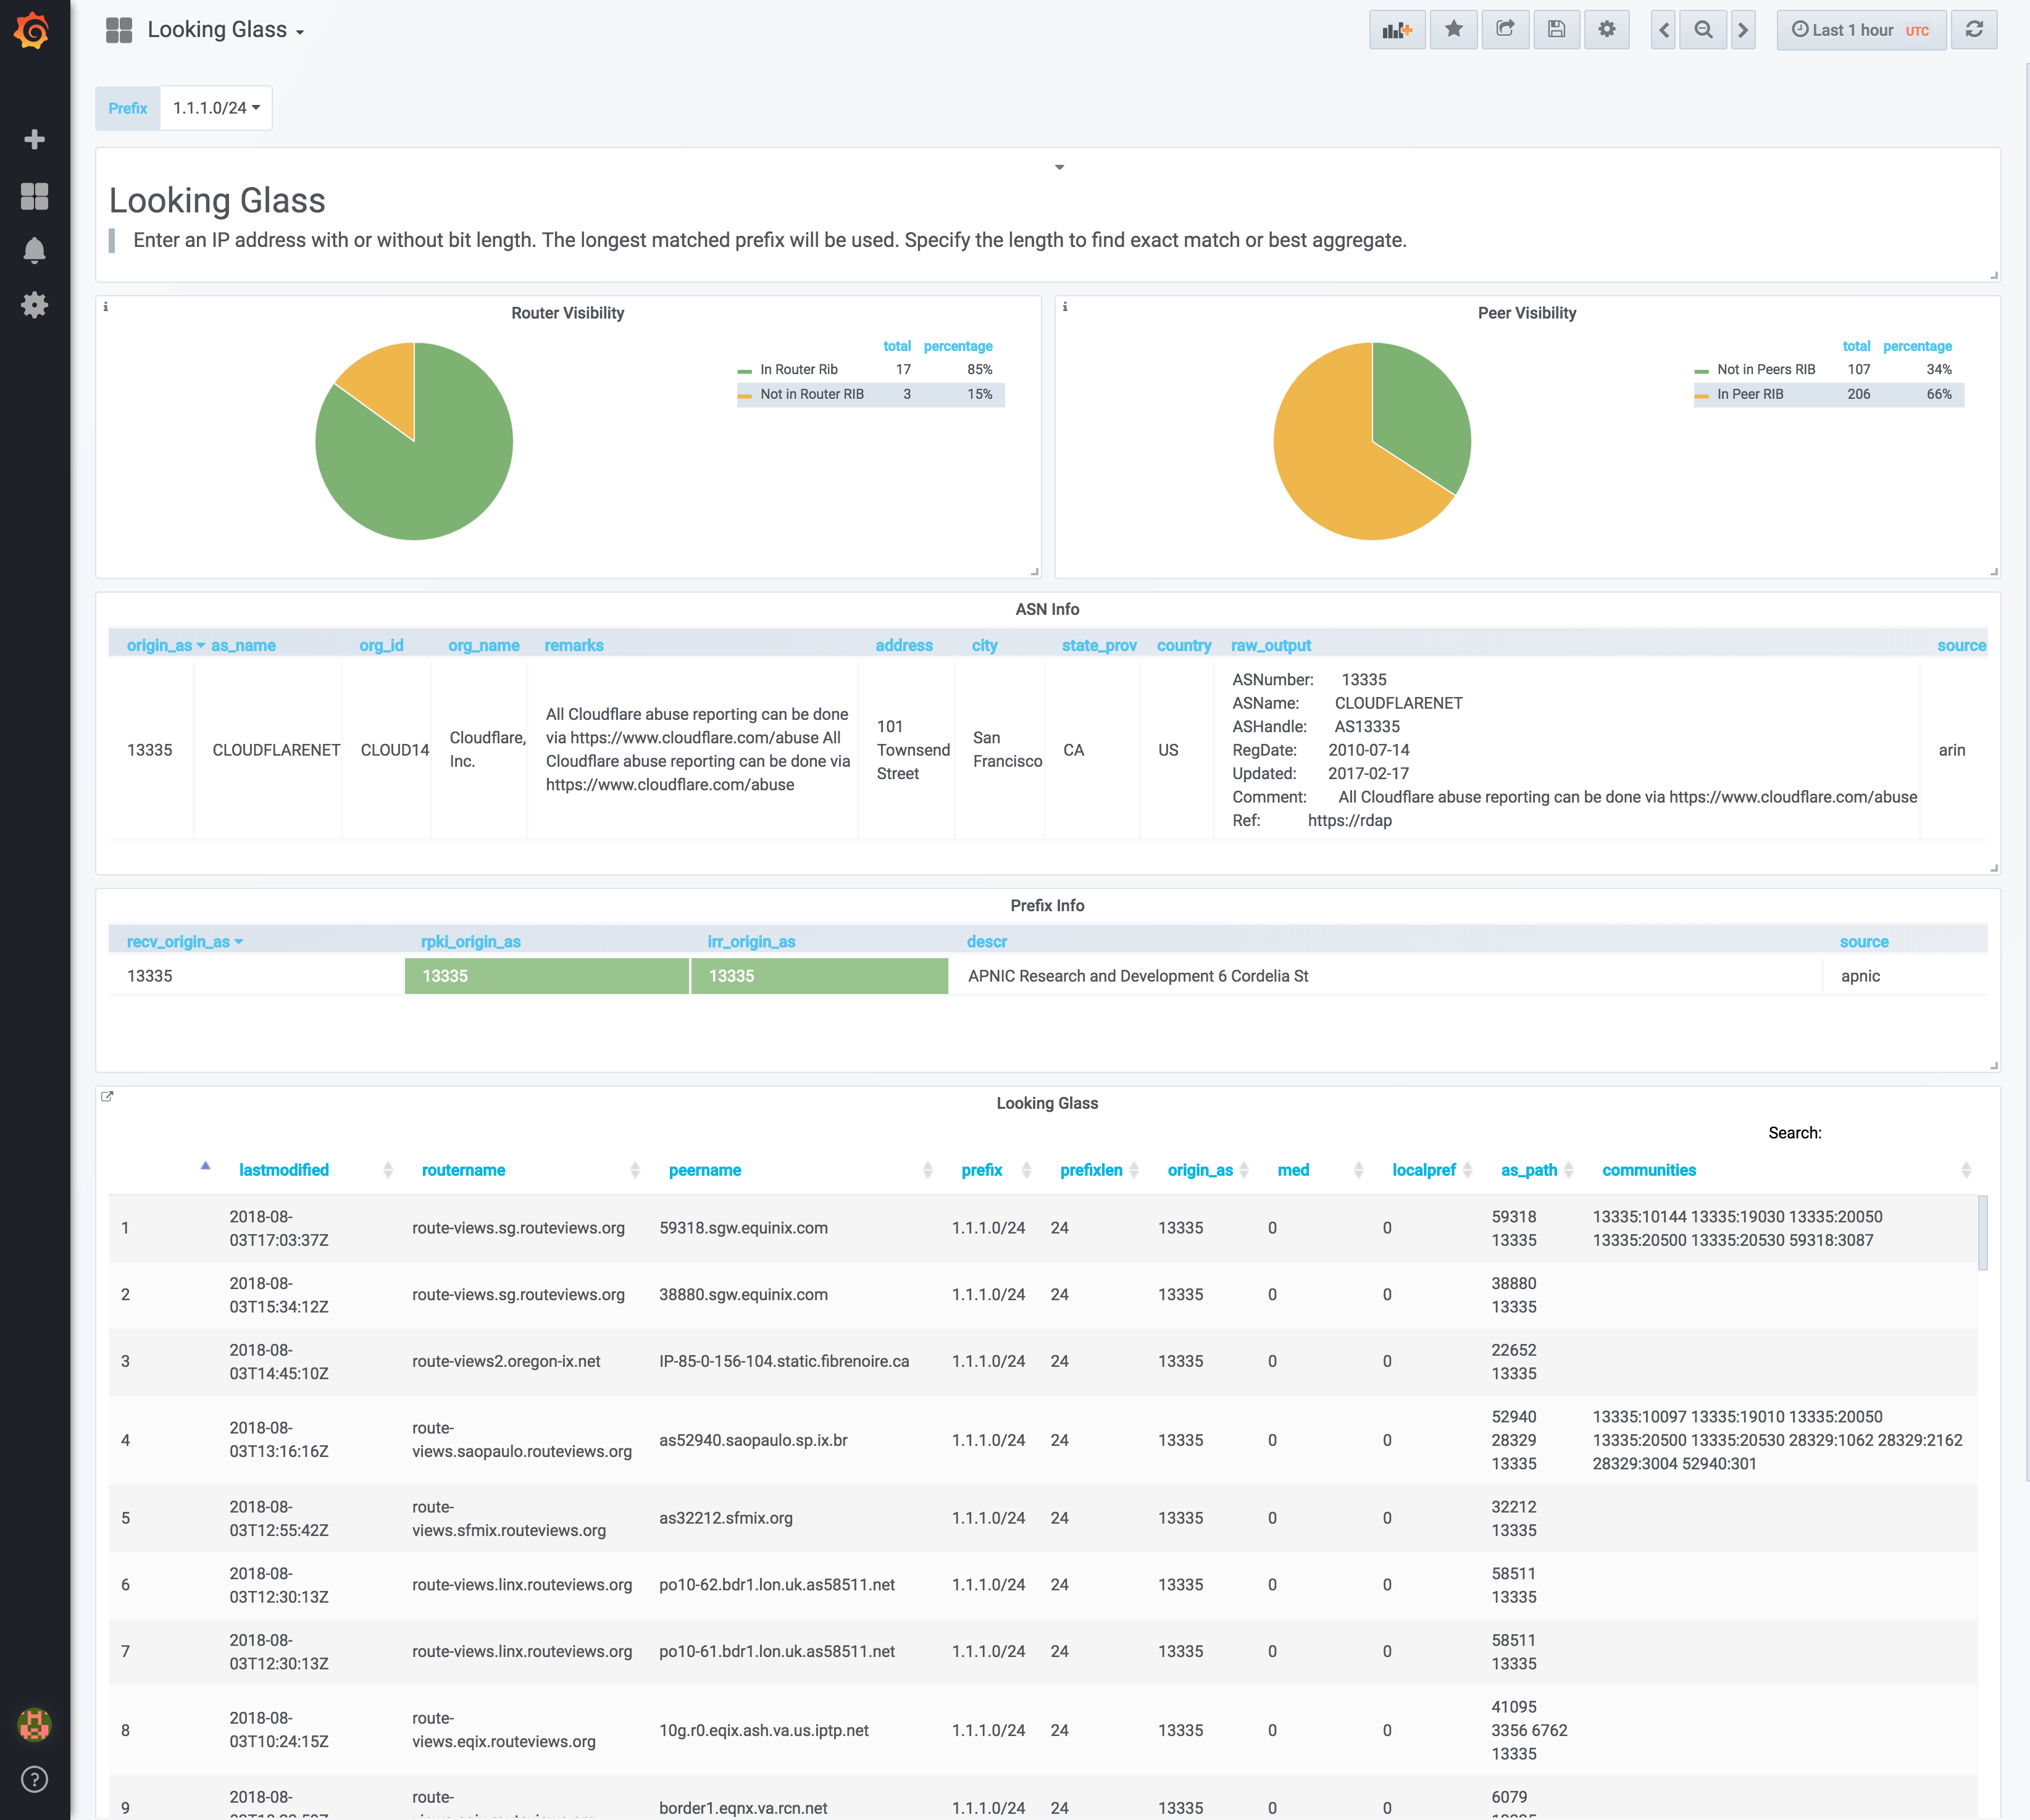The width and height of the screenshot is (2030, 1820).
Task: Sort table by communities column
Action: (1649, 1170)
